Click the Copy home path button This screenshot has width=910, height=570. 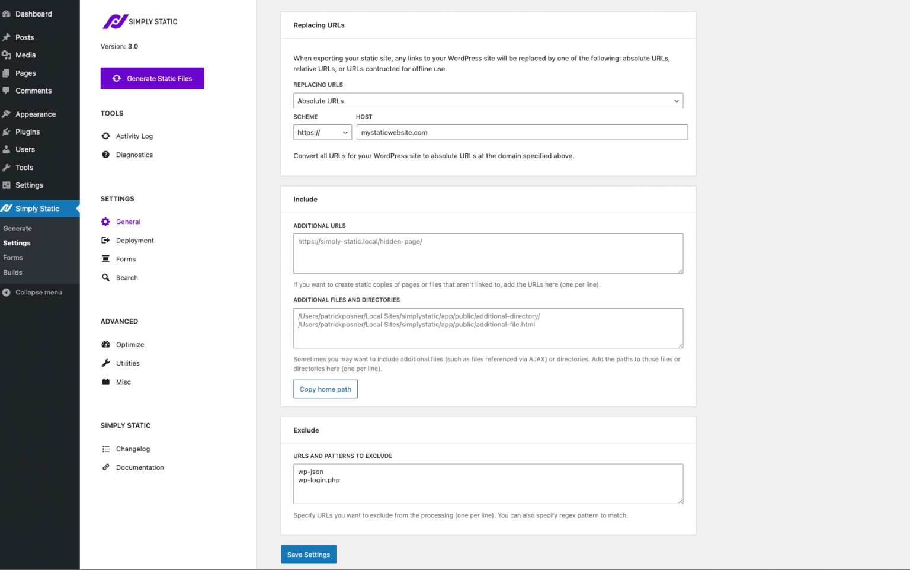(x=325, y=389)
